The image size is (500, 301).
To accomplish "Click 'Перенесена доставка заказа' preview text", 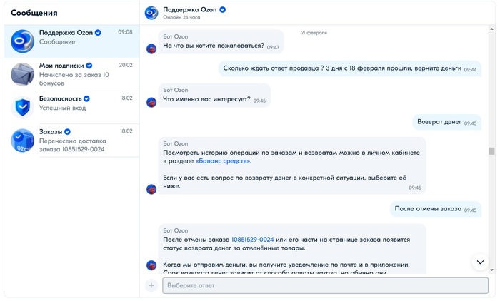I will click(x=72, y=145).
